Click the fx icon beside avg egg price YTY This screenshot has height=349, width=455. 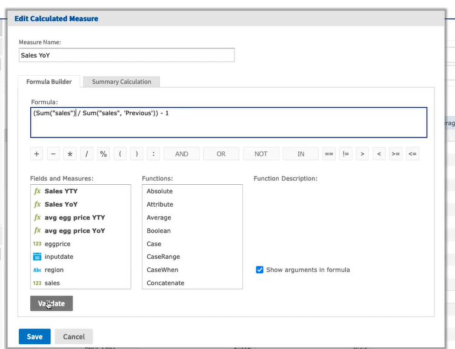point(37,218)
